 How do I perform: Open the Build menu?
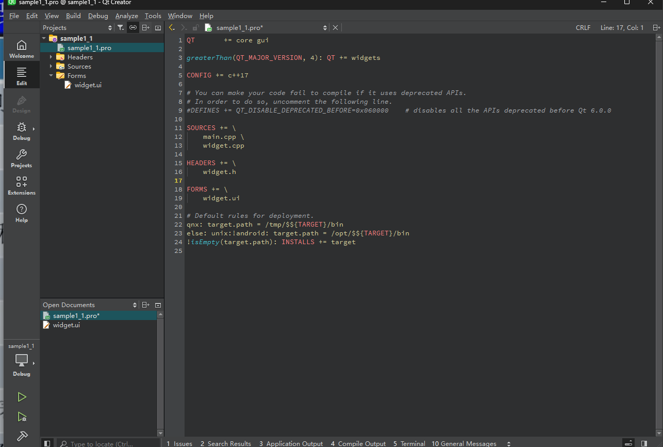[73, 16]
